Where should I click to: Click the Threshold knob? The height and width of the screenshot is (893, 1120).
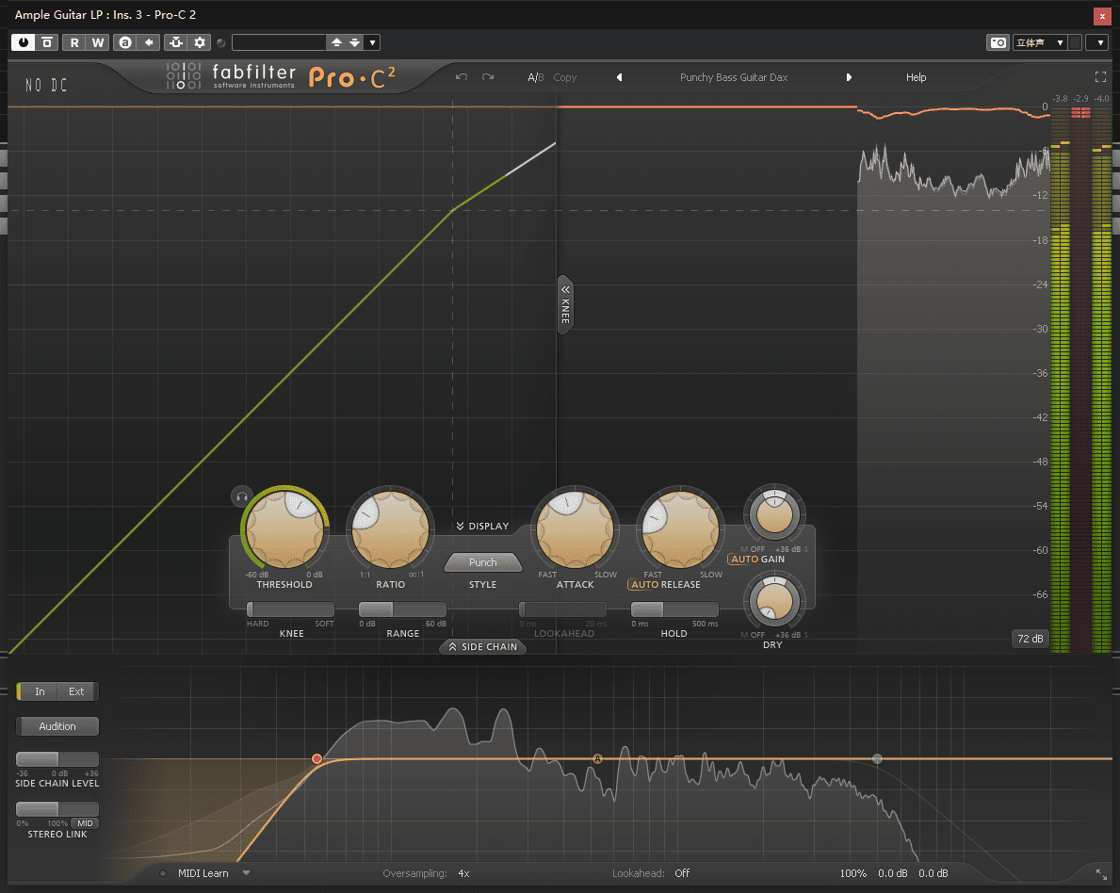[285, 529]
